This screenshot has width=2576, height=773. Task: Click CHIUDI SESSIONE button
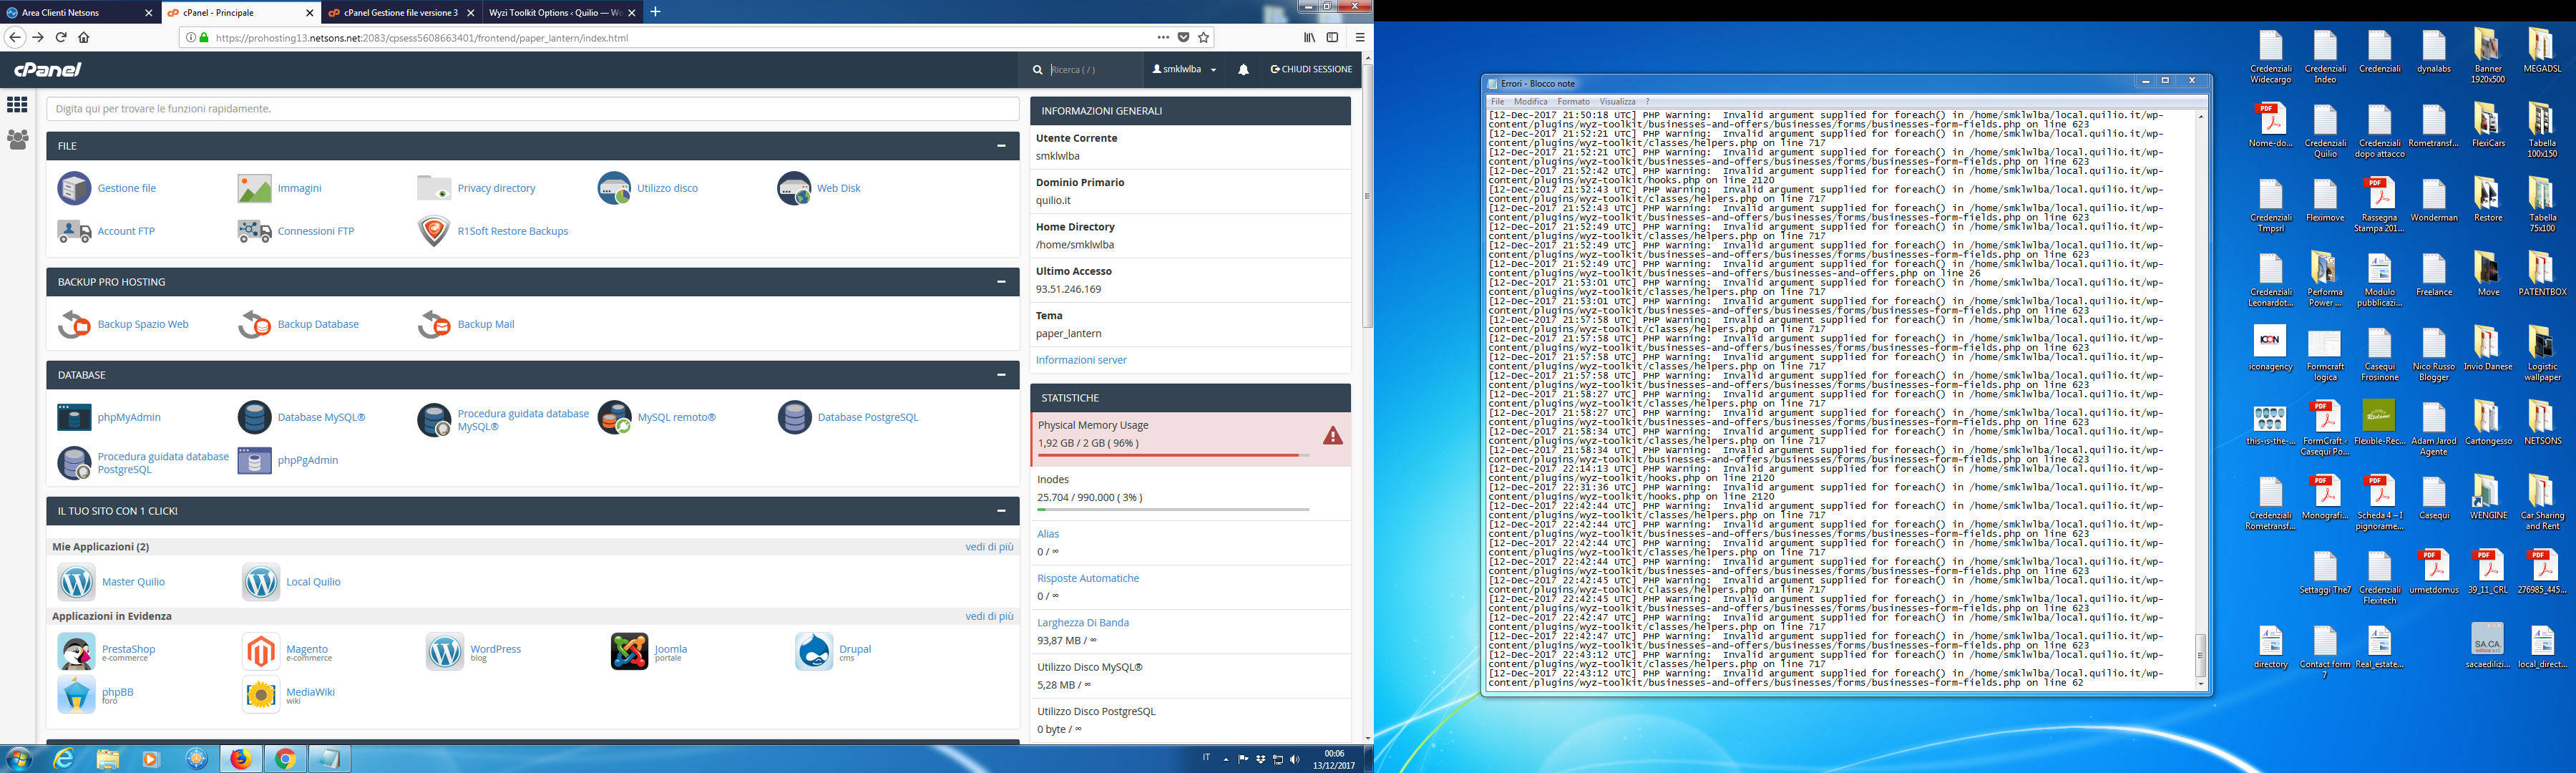[x=1311, y=70]
